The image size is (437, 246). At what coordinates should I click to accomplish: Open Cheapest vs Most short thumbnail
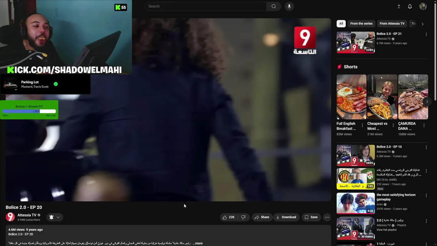click(382, 97)
